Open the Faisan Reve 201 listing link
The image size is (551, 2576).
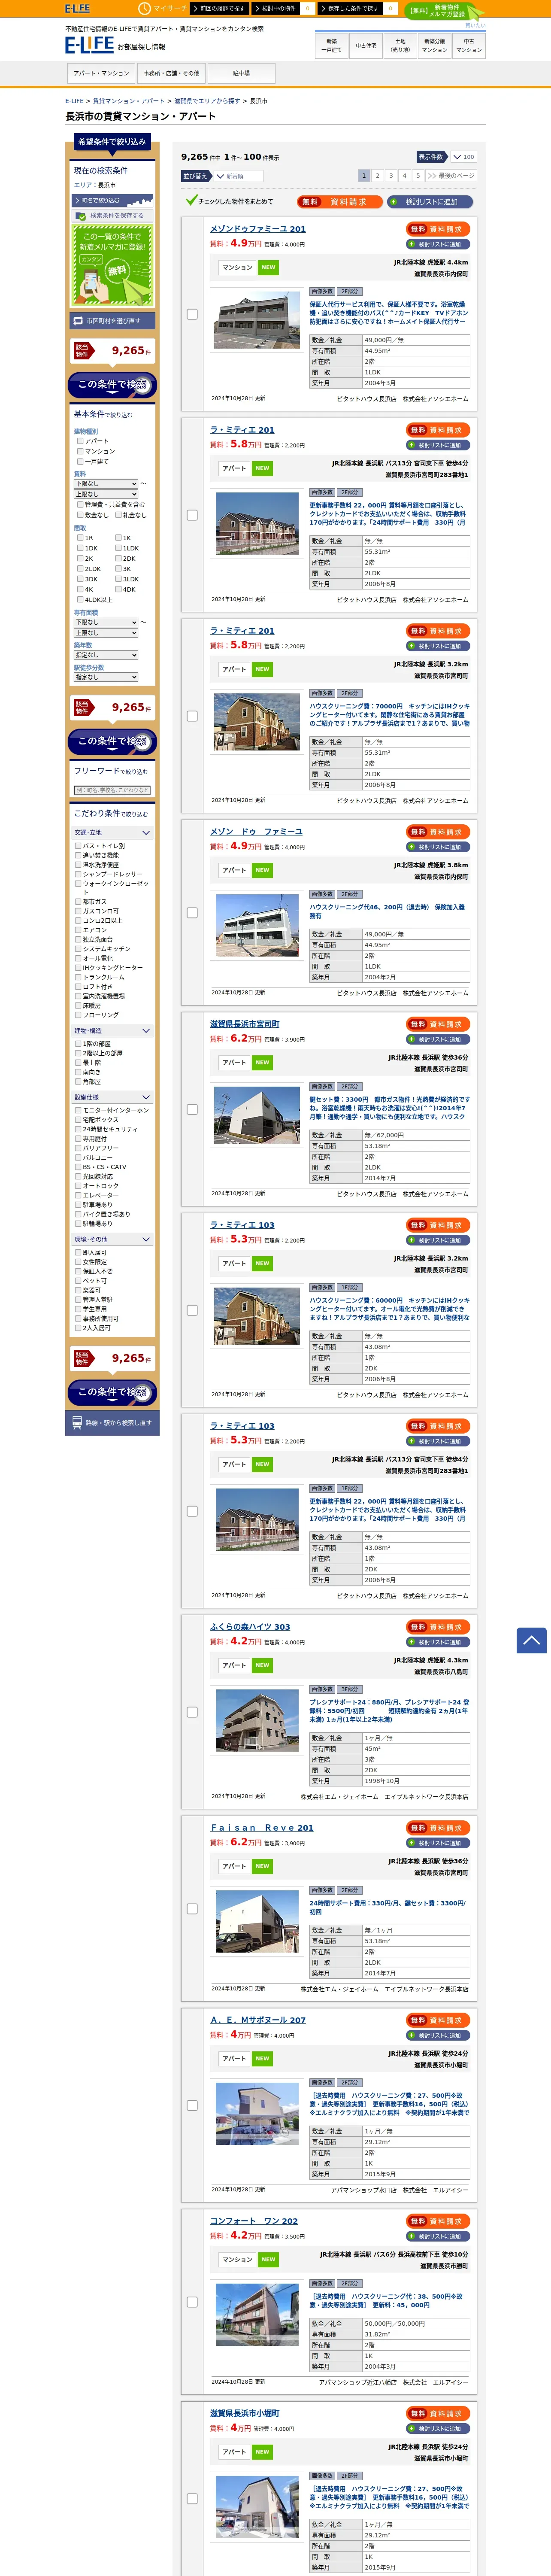(x=262, y=1828)
